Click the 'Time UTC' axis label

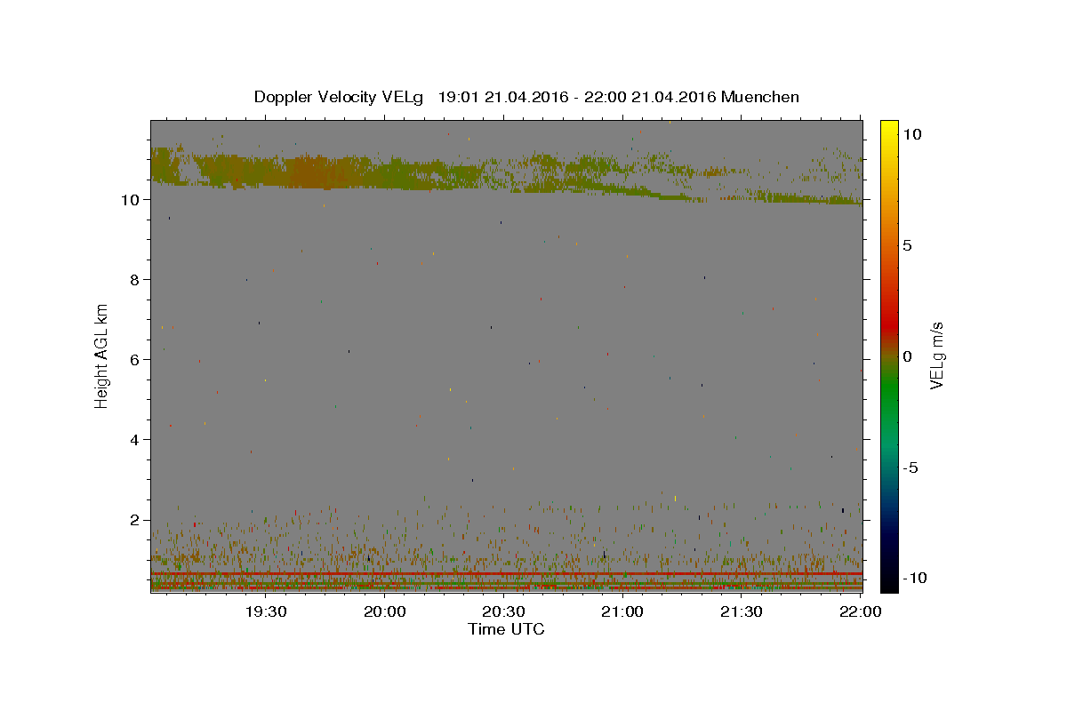[506, 629]
